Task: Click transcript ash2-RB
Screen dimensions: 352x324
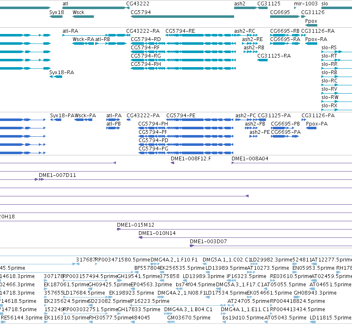Action: pyautogui.click(x=254, y=48)
